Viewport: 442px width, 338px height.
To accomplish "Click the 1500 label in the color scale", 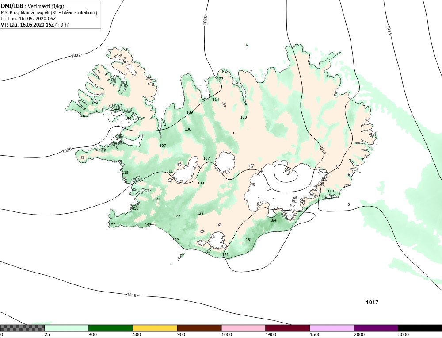I will 315,334.
